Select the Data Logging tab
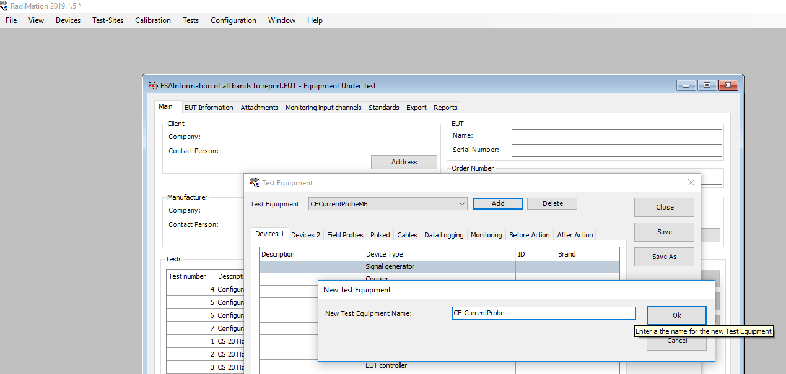Viewport: 786px width, 374px height. 443,235
